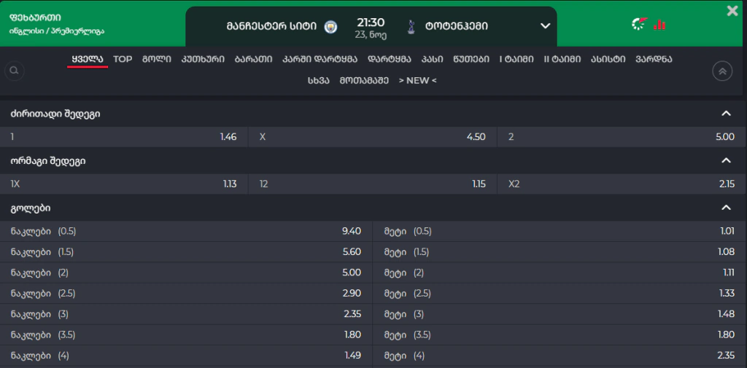
Task: Select the დარტყმა tab
Action: [x=390, y=60]
